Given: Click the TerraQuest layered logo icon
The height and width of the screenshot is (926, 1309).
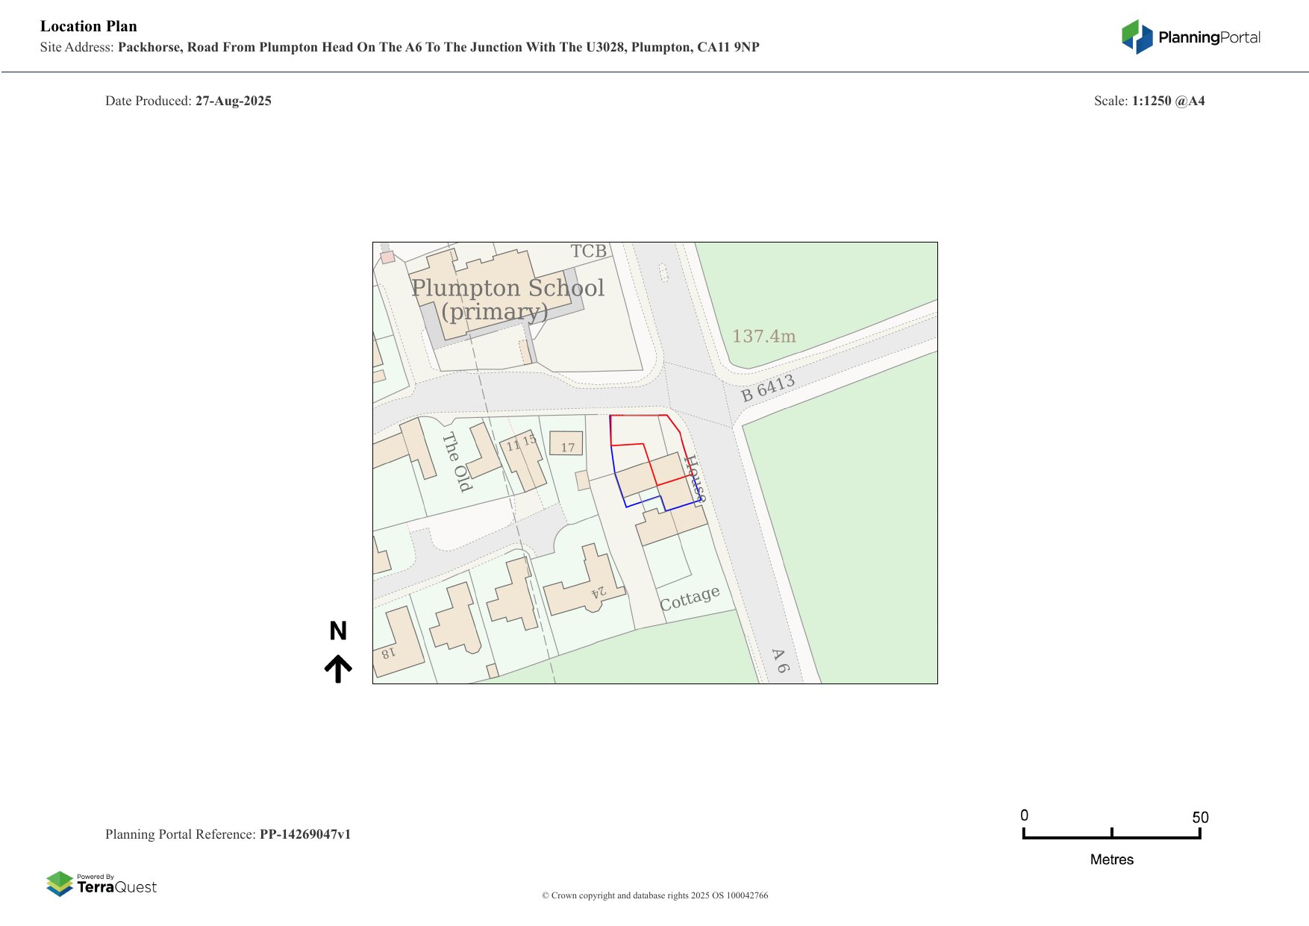Looking at the screenshot, I should 60,884.
